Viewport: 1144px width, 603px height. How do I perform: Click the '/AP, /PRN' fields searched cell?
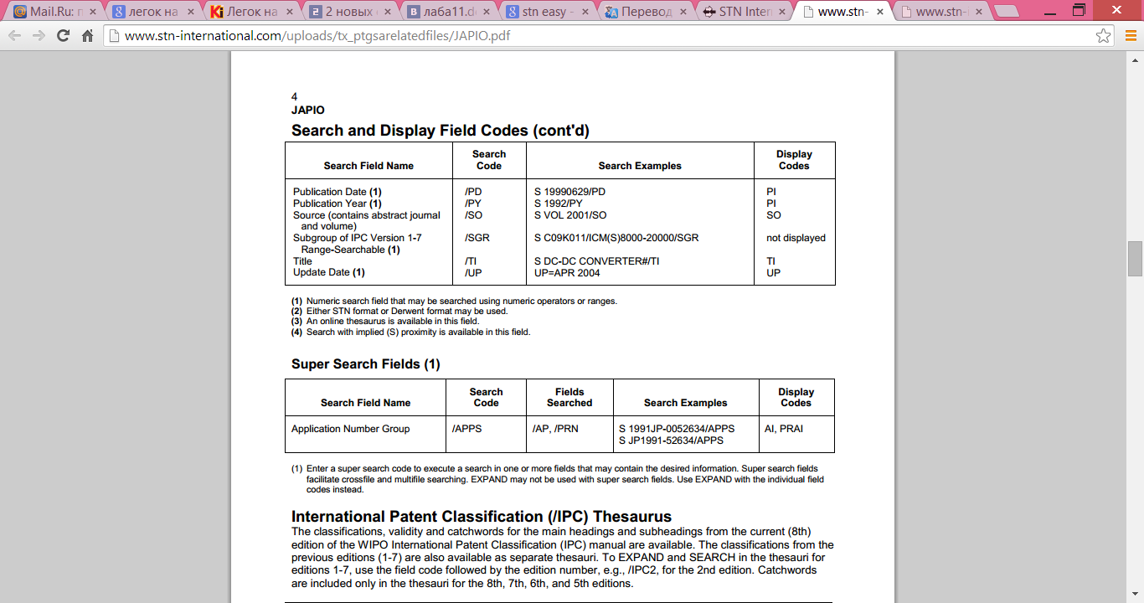click(555, 429)
